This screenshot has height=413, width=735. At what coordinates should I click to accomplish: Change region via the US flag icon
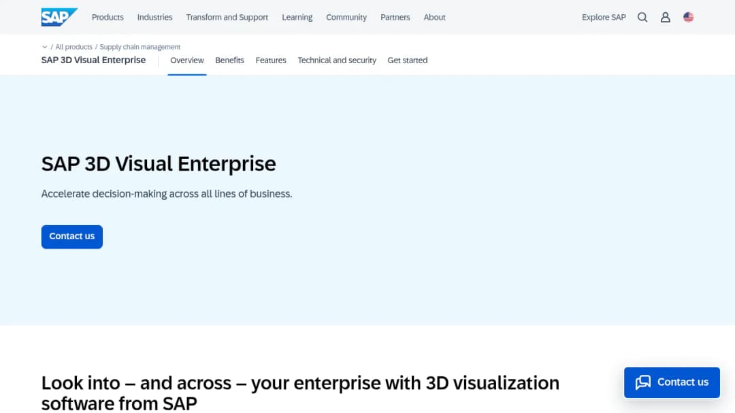pyautogui.click(x=688, y=17)
